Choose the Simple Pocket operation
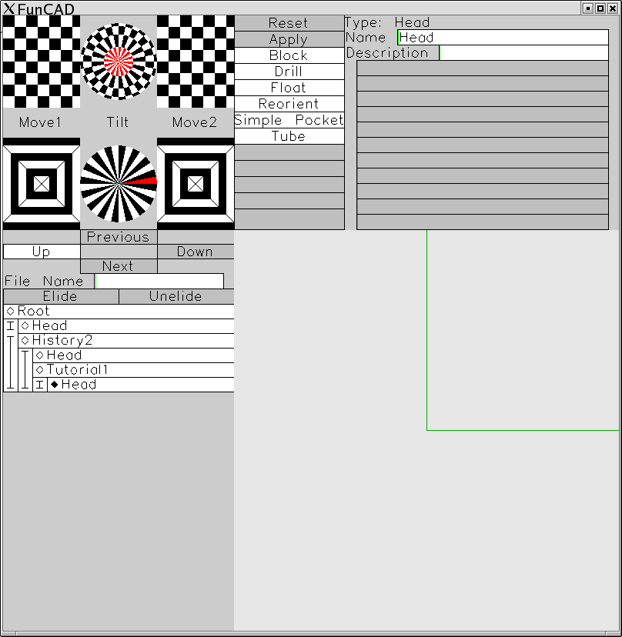Image resolution: width=622 pixels, height=637 pixels. 289,120
